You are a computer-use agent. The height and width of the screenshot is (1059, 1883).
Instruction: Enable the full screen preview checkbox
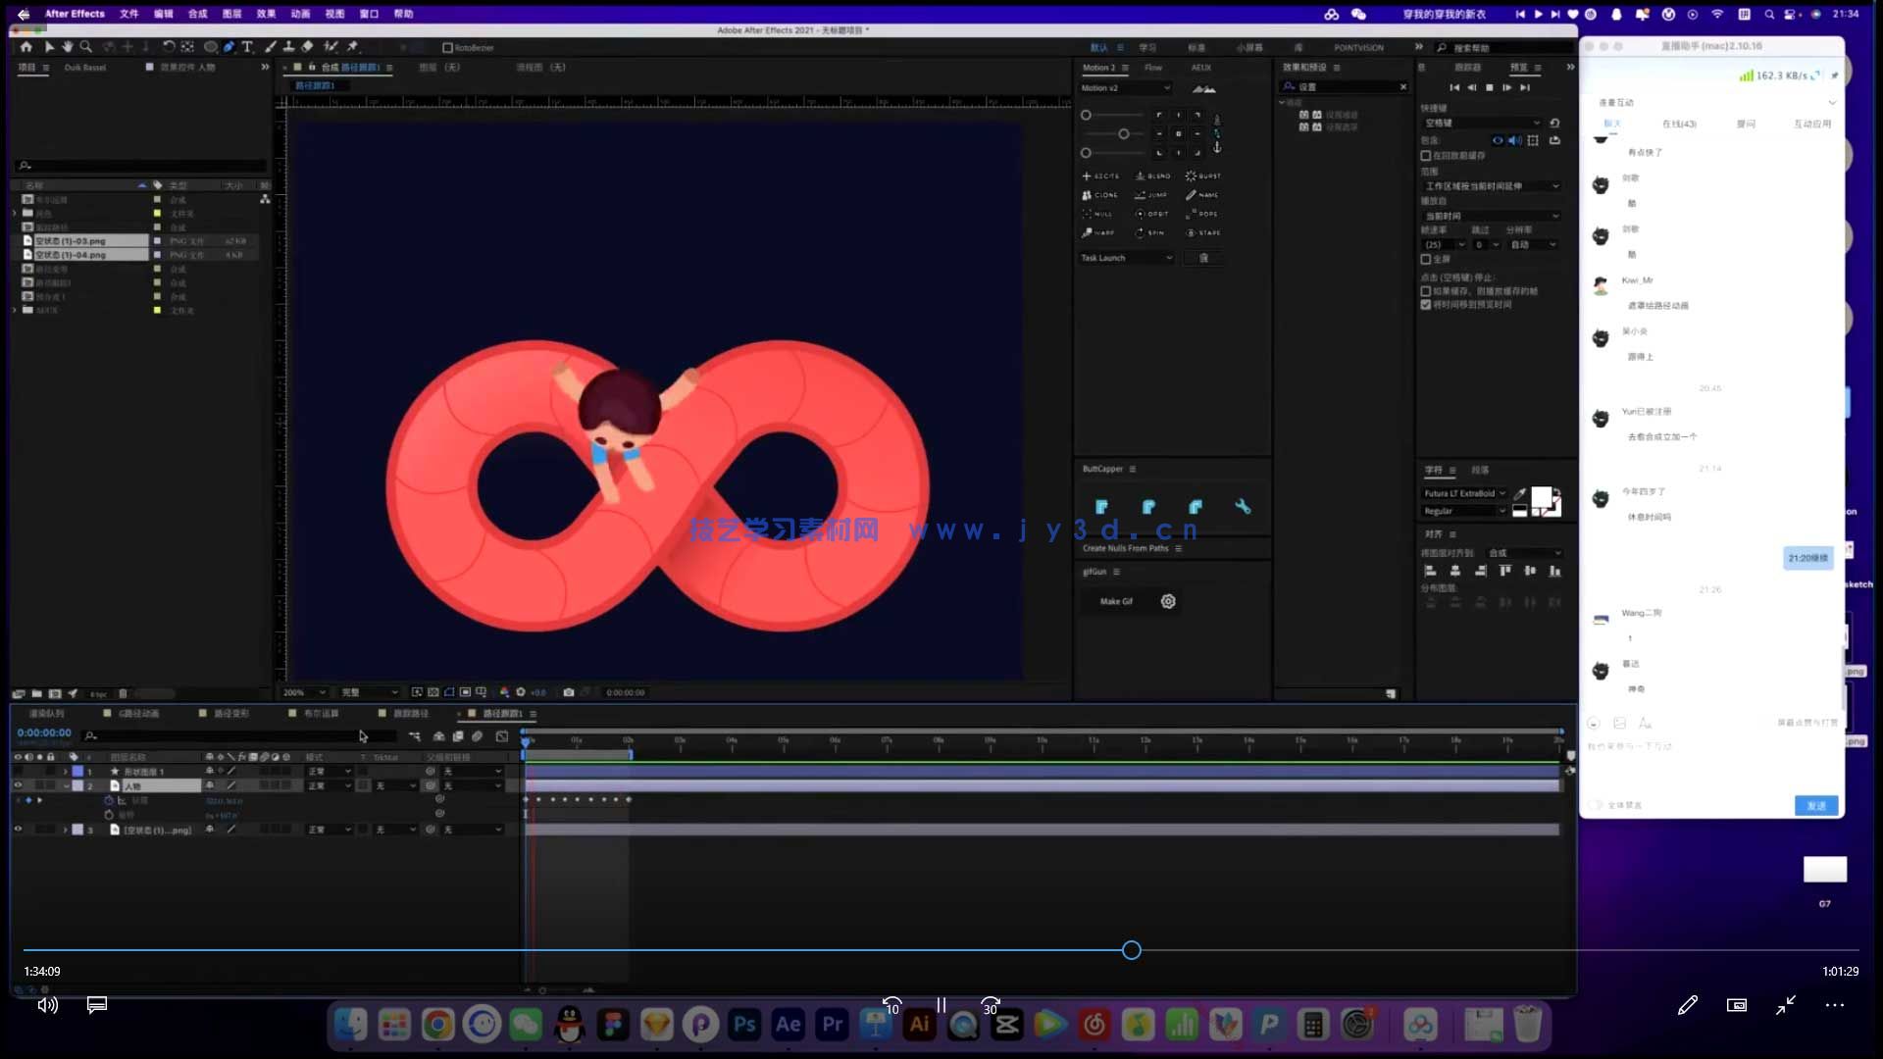(1426, 259)
